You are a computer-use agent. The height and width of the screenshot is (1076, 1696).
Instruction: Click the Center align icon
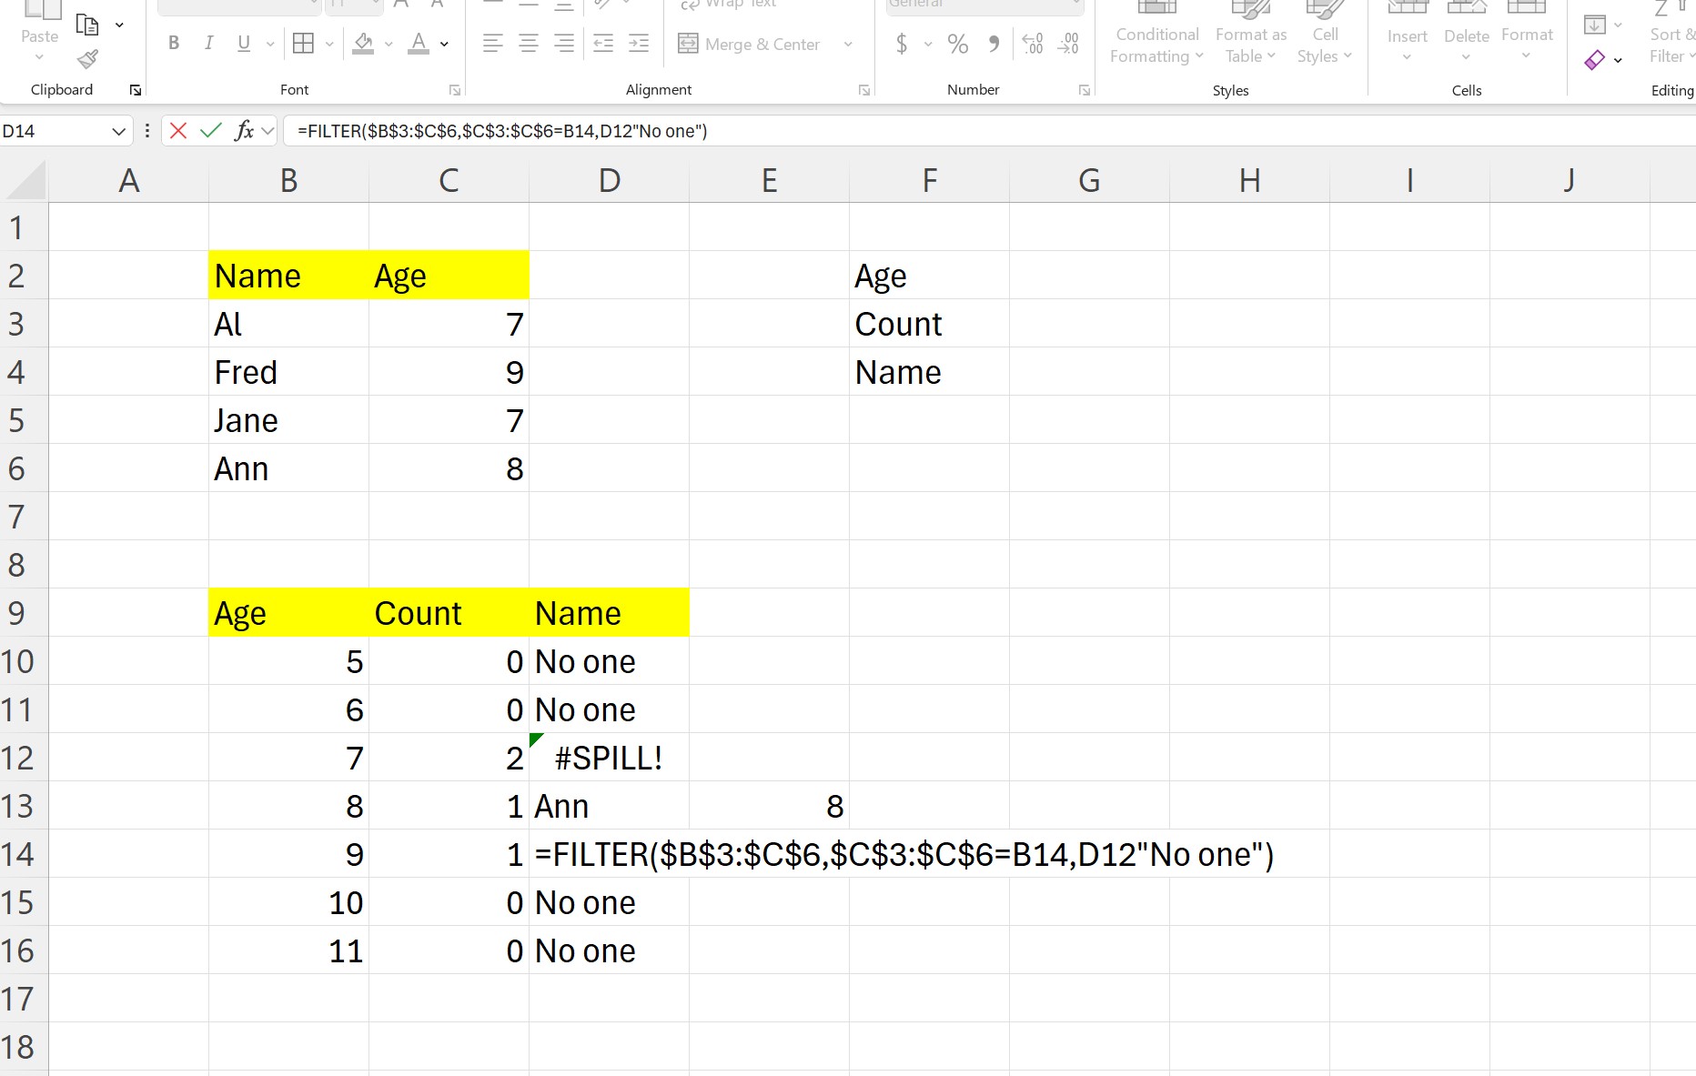coord(529,43)
